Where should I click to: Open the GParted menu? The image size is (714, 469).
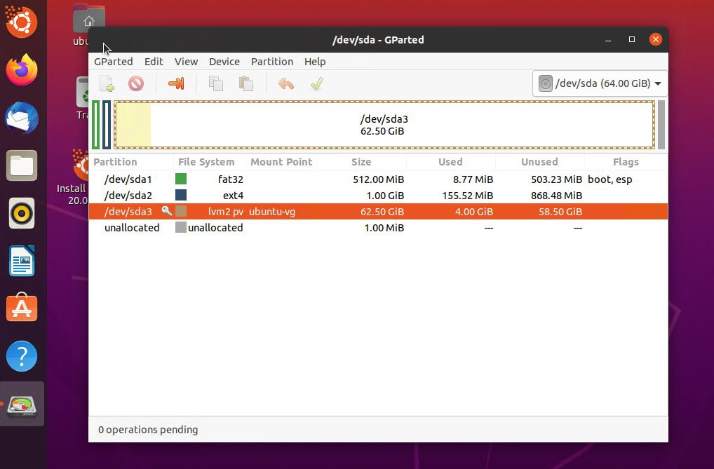(114, 62)
